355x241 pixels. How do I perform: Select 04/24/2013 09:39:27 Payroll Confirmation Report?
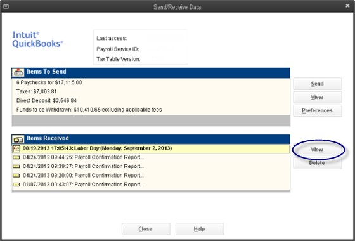coord(151,166)
